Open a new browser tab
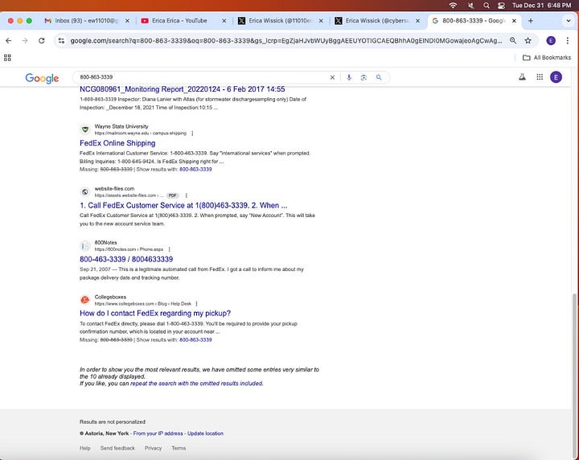Viewport: 579px width, 460px height. point(531,21)
